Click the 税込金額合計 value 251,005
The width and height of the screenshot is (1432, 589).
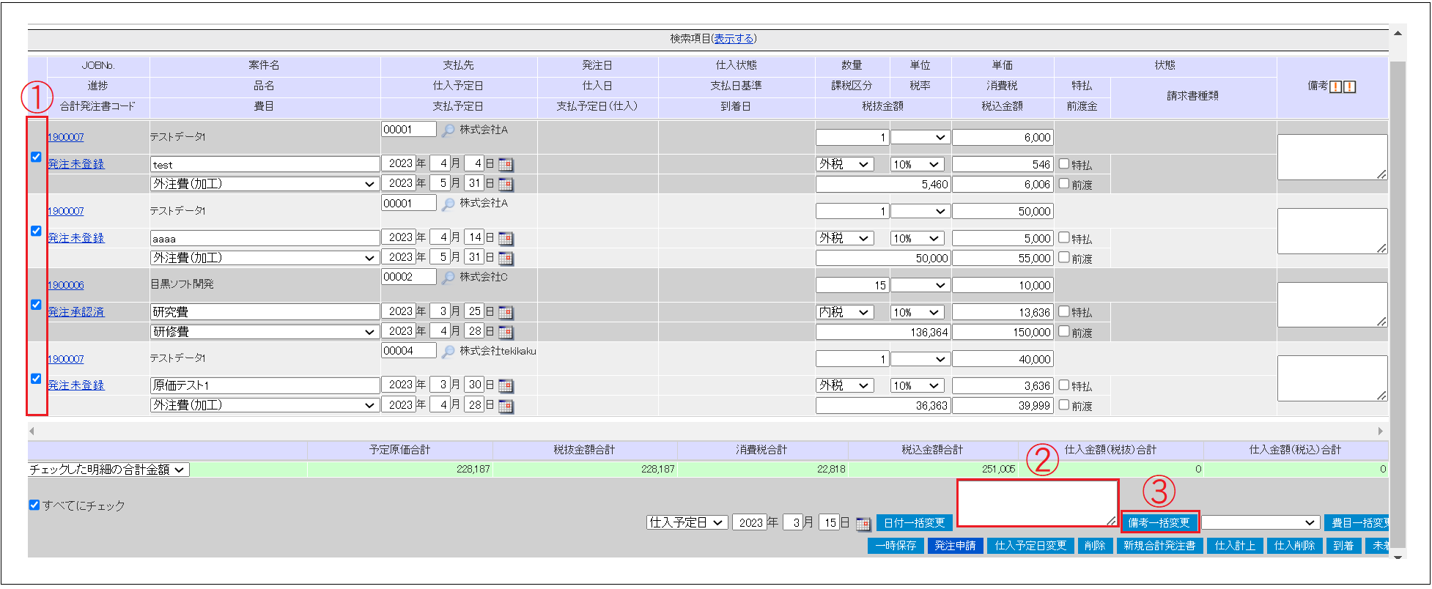click(999, 470)
